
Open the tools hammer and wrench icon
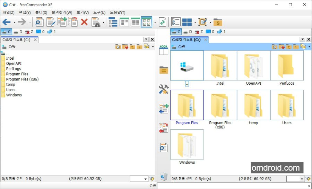[164, 89]
